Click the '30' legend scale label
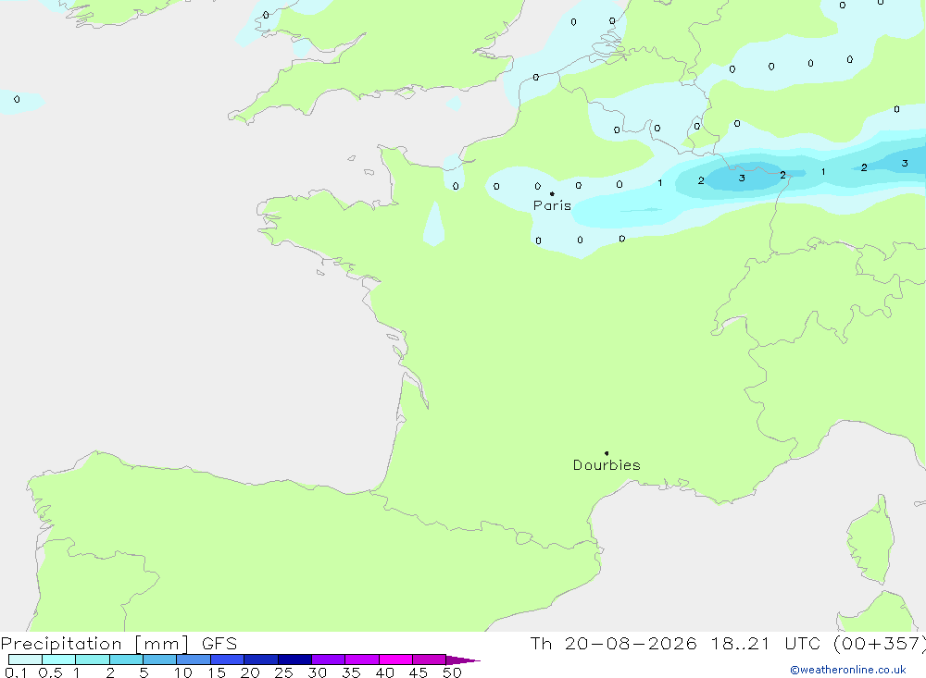The width and height of the screenshot is (926, 678). 318,672
